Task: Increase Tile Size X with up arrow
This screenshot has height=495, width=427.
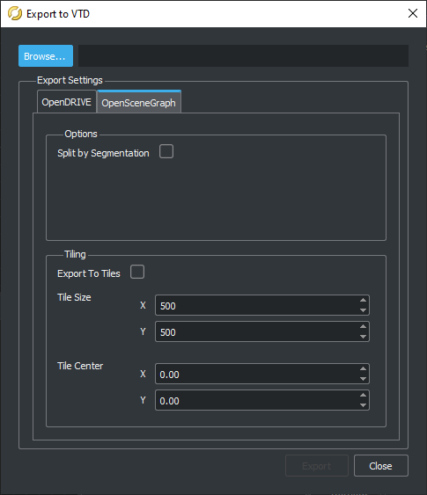Action: pos(363,300)
